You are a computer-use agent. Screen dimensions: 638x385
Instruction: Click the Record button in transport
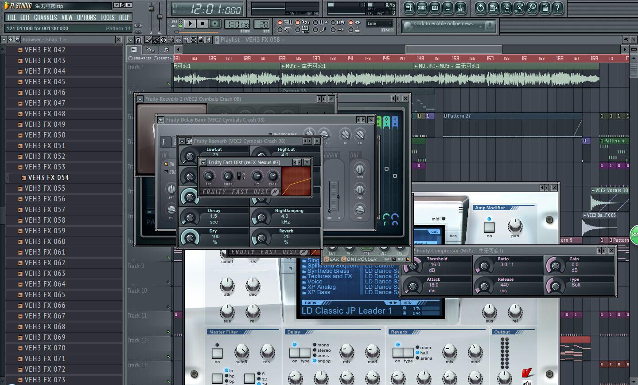click(215, 24)
